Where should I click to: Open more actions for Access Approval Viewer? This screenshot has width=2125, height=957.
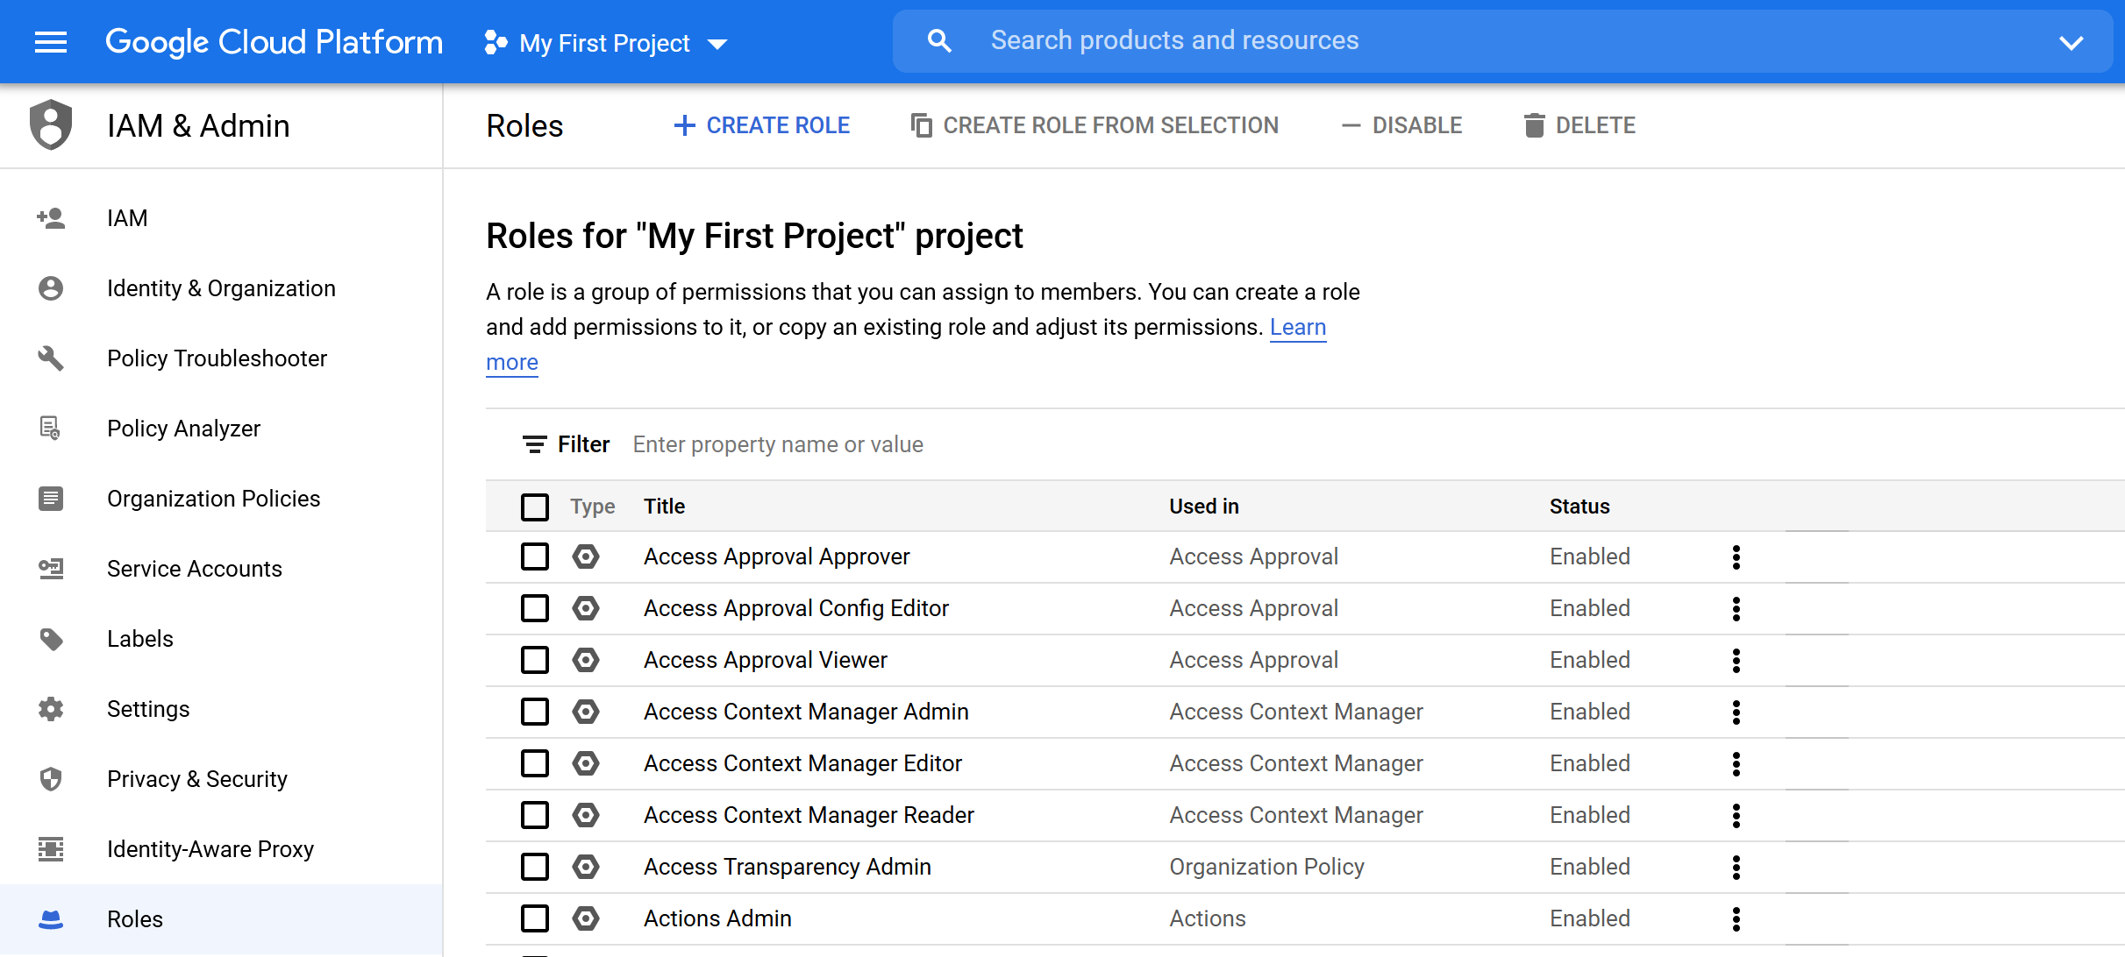pyautogui.click(x=1736, y=661)
